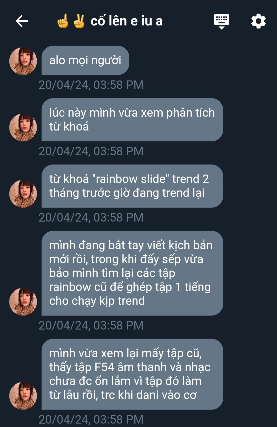Select the 'phân tích từ khoá' message bubble
277x427 pixels.
coord(132,120)
